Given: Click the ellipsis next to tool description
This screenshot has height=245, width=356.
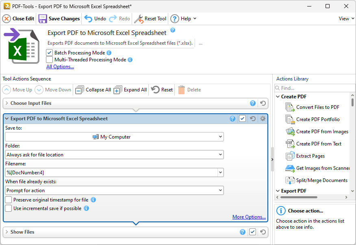Looking at the screenshot, I should click(200, 43).
